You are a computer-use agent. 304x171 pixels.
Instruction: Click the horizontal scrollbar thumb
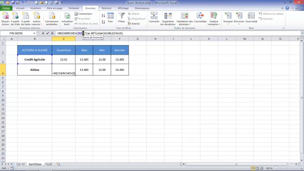(x=236, y=164)
